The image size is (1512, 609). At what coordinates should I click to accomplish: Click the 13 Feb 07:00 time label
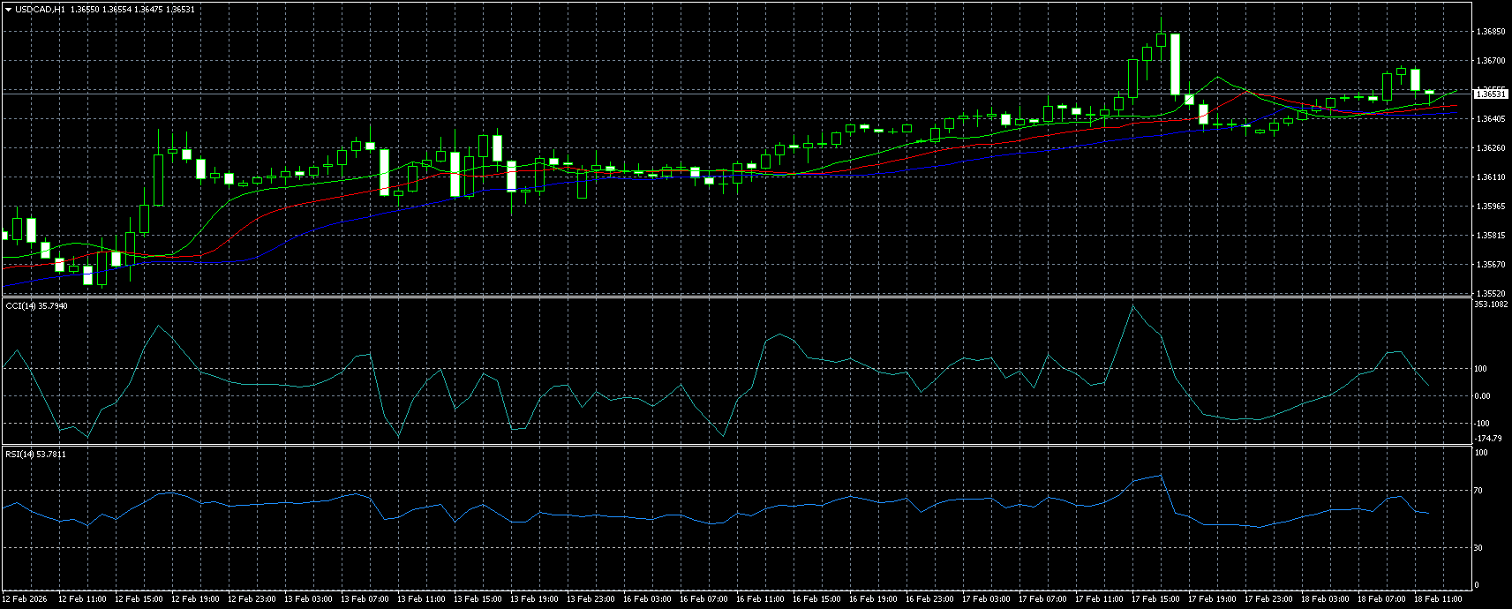coord(365,598)
